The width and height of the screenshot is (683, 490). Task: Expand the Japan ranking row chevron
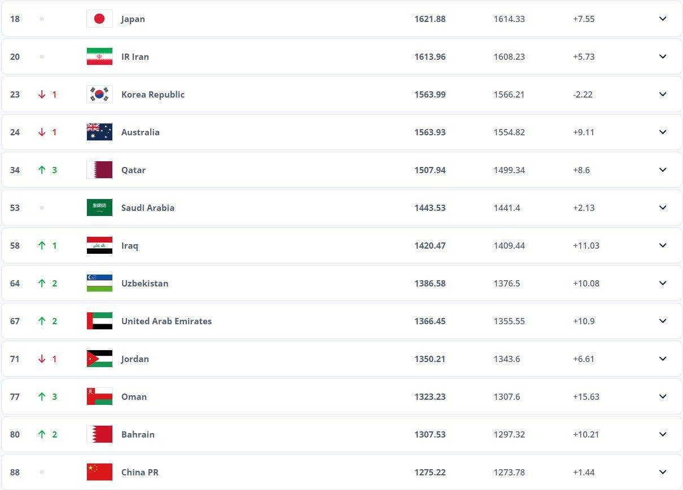point(663,19)
